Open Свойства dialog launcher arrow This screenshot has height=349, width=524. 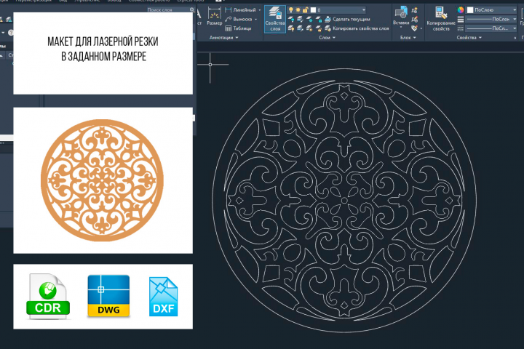[515, 38]
